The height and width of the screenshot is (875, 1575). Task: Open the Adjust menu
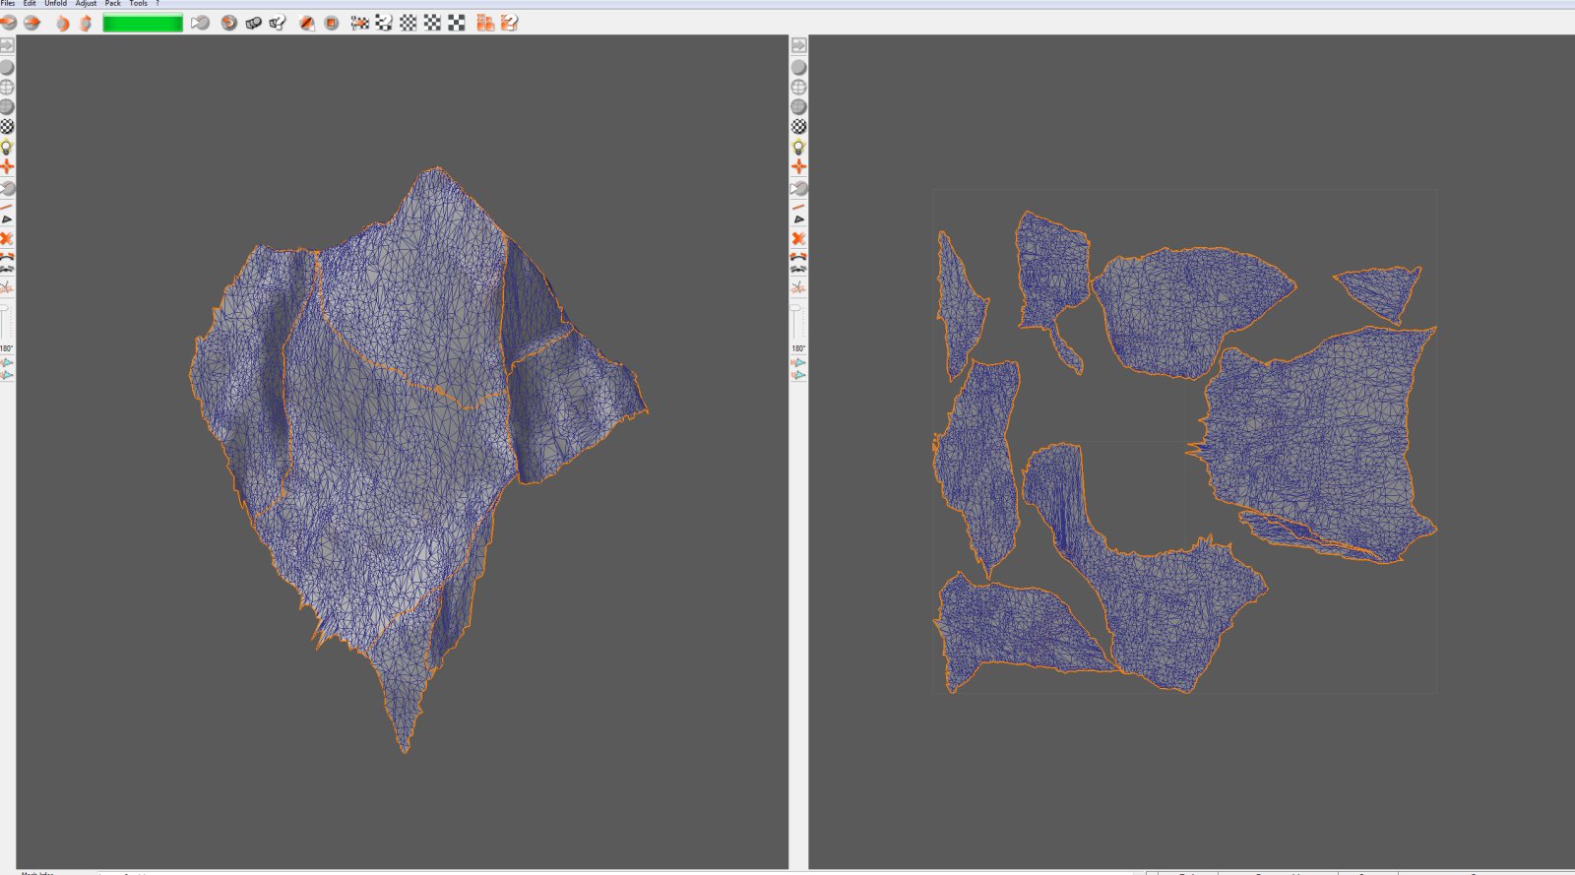coord(86,4)
